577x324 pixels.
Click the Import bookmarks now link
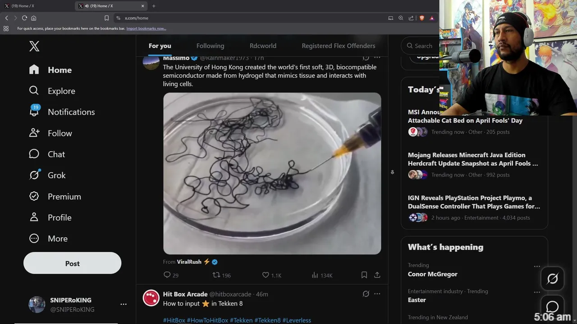pyautogui.click(x=146, y=28)
